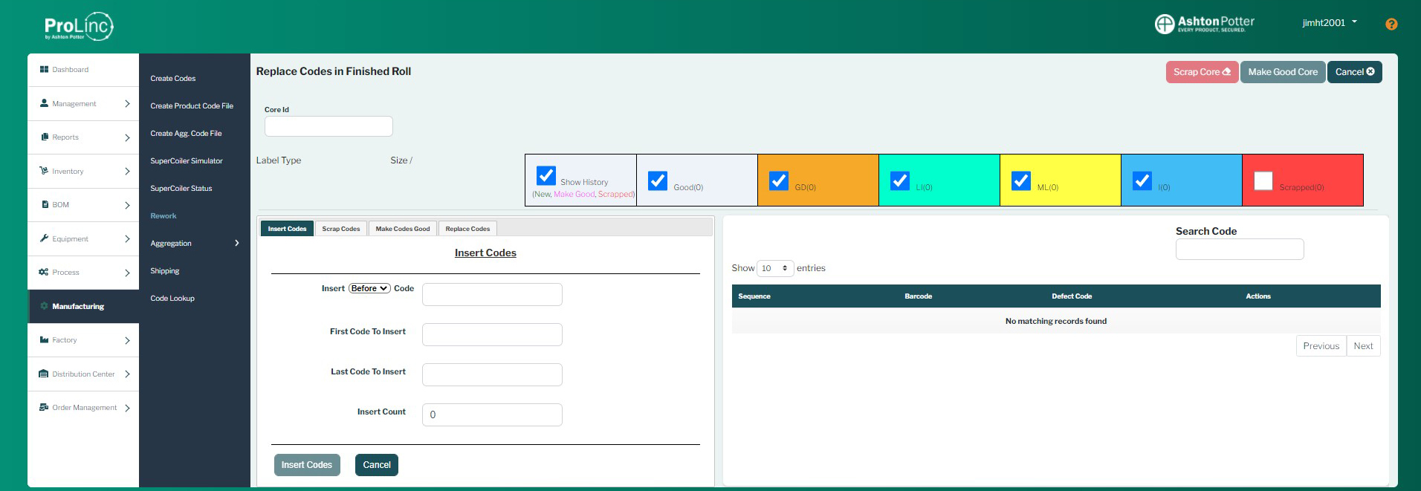Switch to the Make Codes Good tab
Image resolution: width=1421 pixels, height=491 pixels.
pos(403,229)
